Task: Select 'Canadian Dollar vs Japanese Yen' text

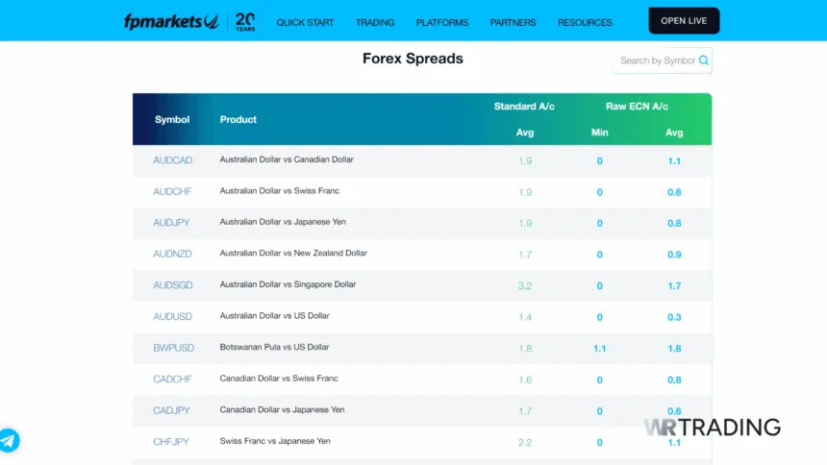Action: [282, 409]
